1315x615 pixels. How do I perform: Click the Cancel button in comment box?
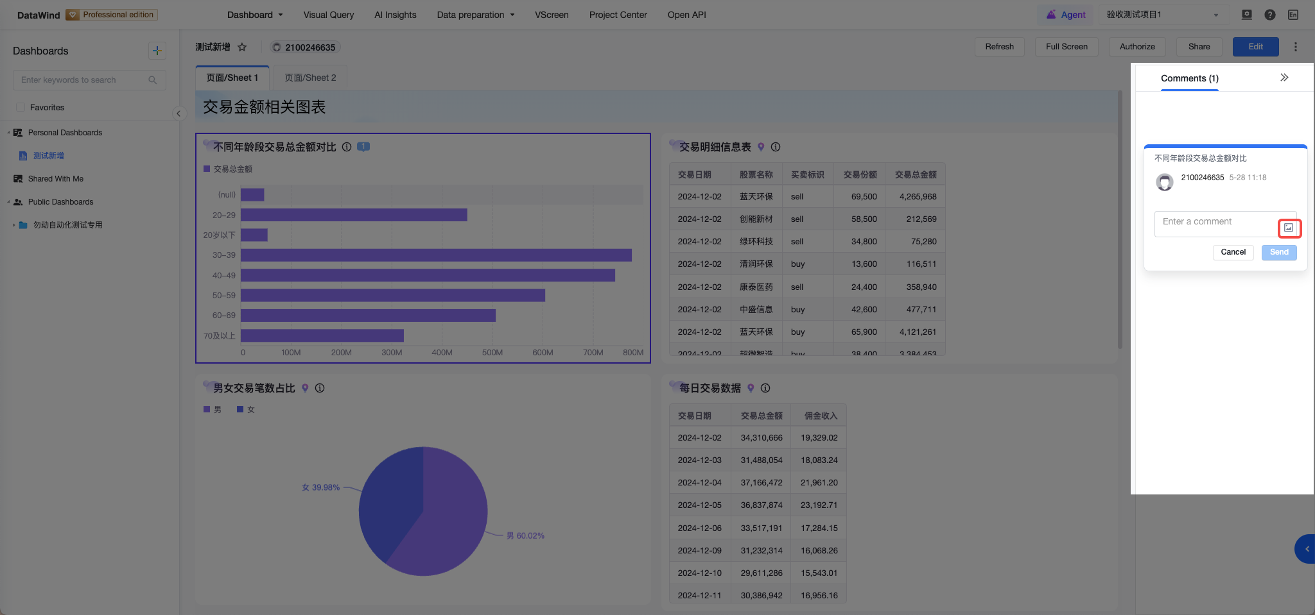1233,252
